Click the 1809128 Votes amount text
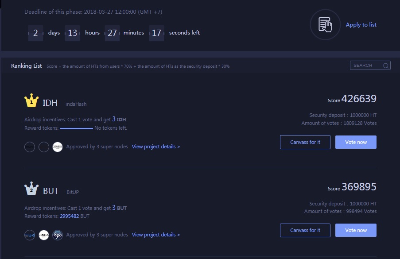 coord(360,123)
